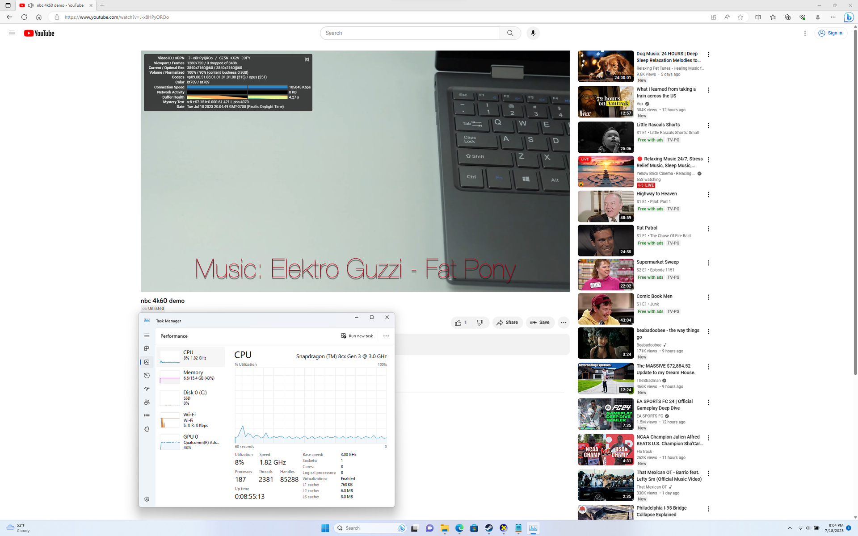Viewport: 858px width, 536px height.
Task: Click Run new task button
Action: [x=357, y=336]
